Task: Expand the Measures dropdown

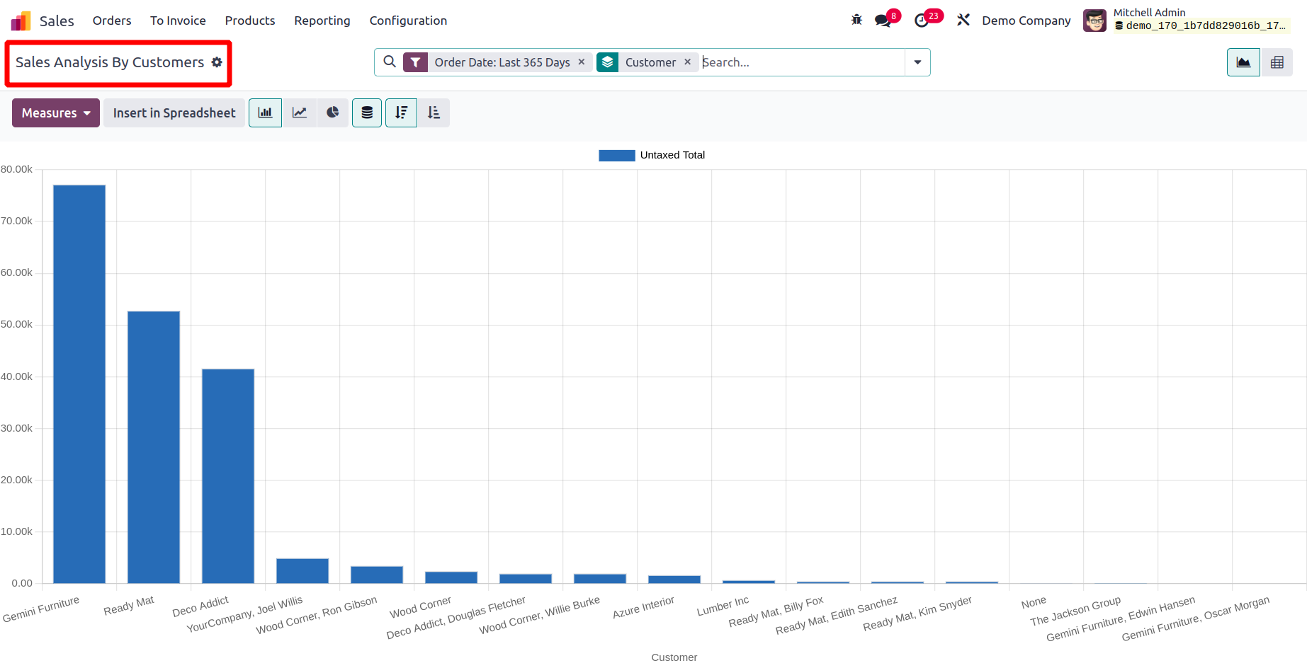Action: [x=56, y=113]
